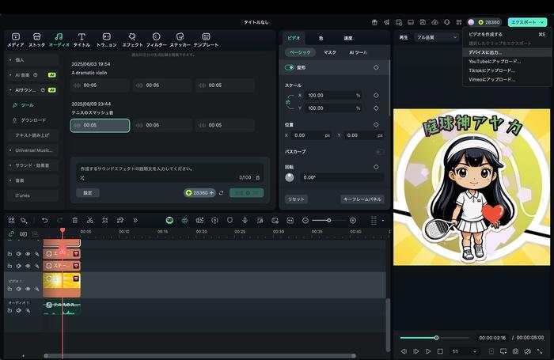Add keyframe diamond for 回転 rotation
This screenshot has width=554, height=360.
pyautogui.click(x=376, y=167)
